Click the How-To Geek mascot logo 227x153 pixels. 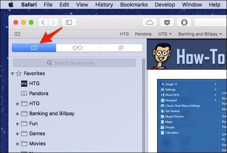click(x=162, y=56)
